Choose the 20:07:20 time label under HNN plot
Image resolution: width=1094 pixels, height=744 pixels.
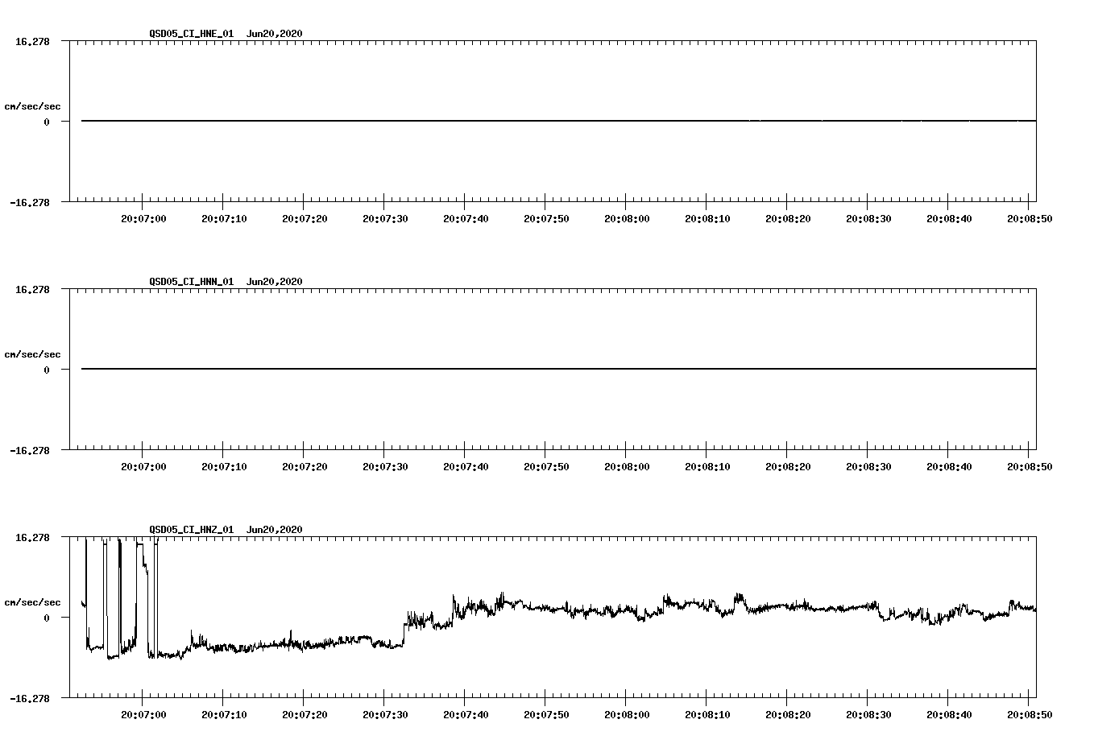(x=305, y=467)
